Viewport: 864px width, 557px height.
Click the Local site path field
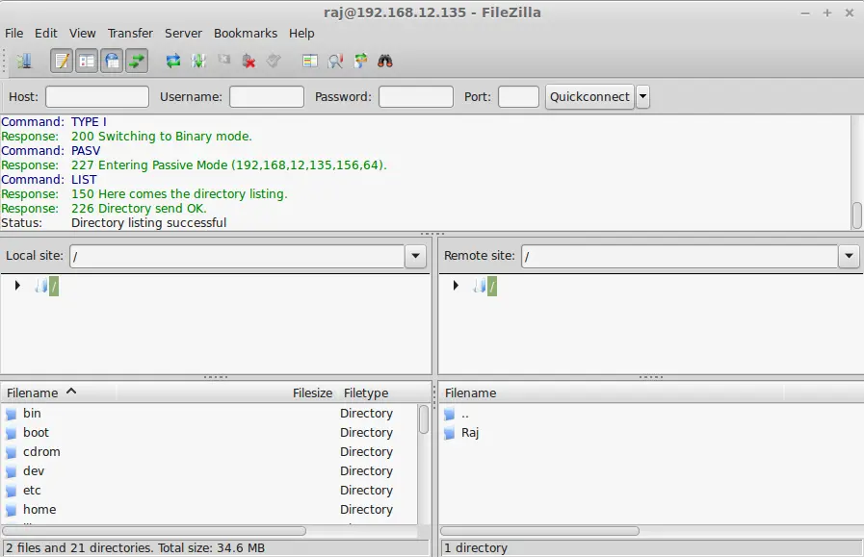[237, 256]
